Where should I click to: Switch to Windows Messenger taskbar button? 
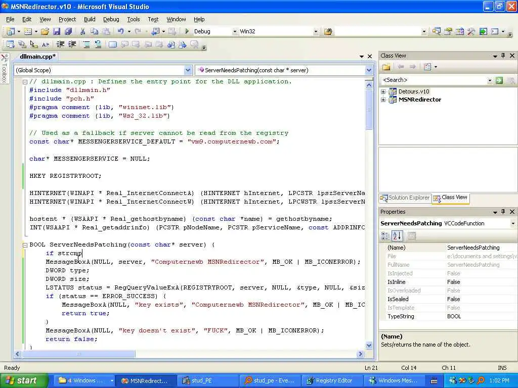394,381
